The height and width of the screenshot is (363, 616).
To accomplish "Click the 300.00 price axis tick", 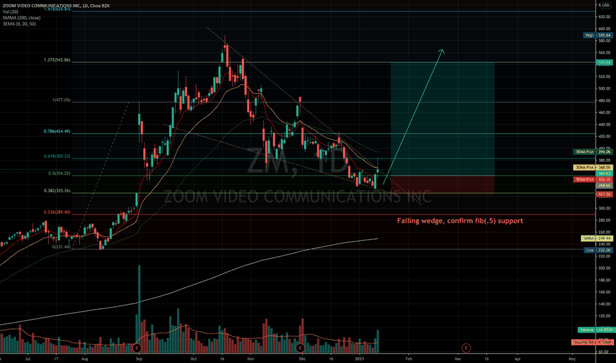I will 604,209.
